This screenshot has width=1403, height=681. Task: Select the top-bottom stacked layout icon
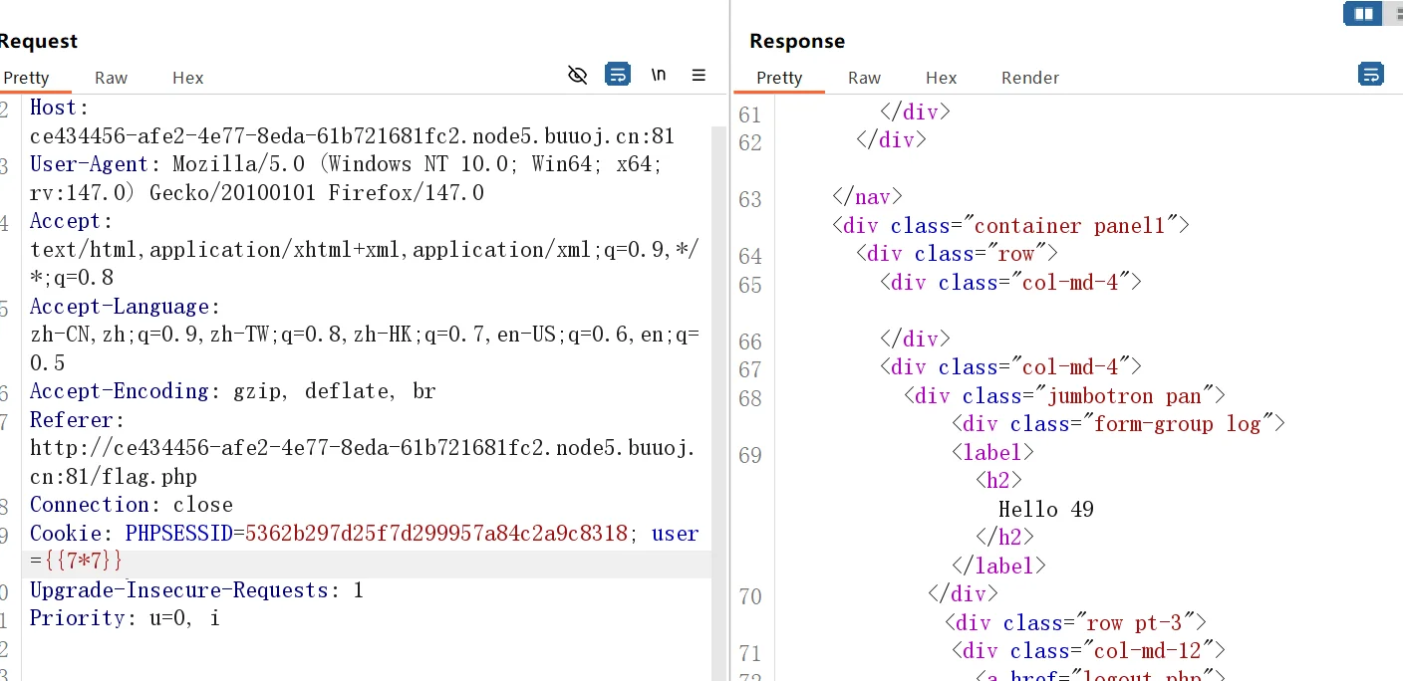point(1394,13)
